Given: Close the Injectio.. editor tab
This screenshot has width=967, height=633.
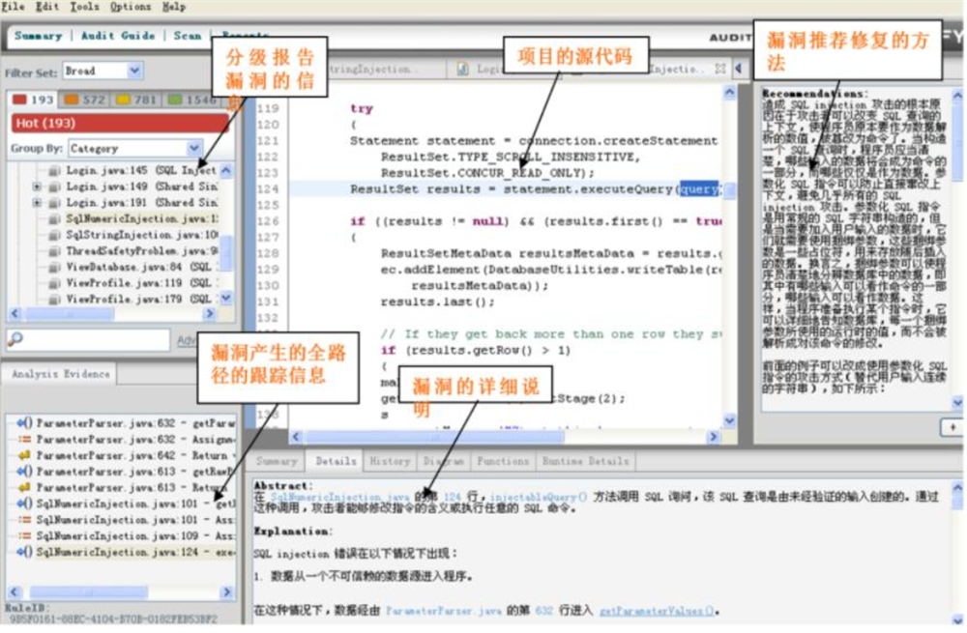Looking at the screenshot, I should [720, 69].
